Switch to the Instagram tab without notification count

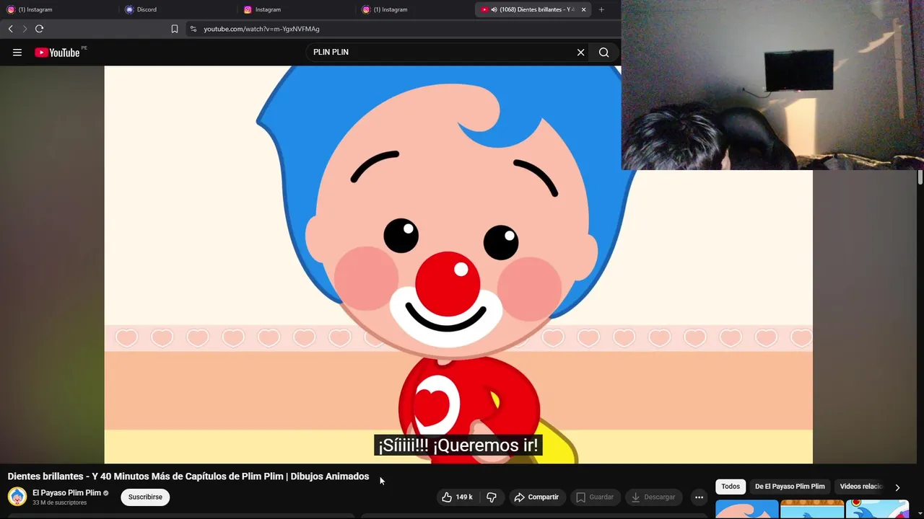coord(297,9)
